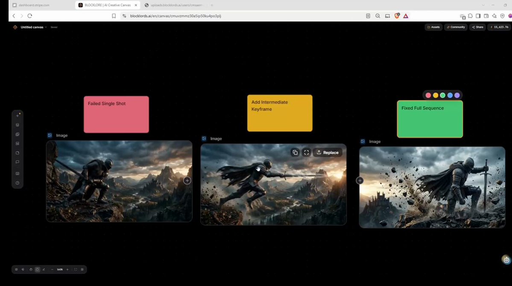Pick the blue color swatch for the note
Image resolution: width=512 pixels, height=286 pixels.
pyautogui.click(x=450, y=95)
